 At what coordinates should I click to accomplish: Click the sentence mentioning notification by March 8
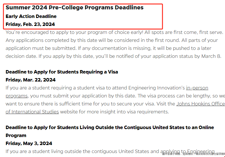[130, 56]
